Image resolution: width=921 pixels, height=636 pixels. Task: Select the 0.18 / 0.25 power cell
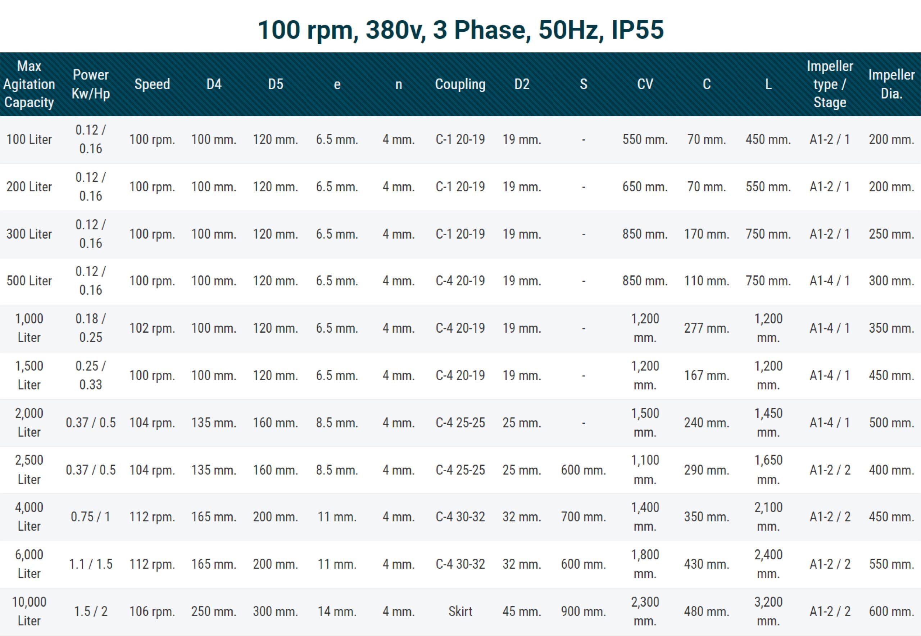(90, 328)
